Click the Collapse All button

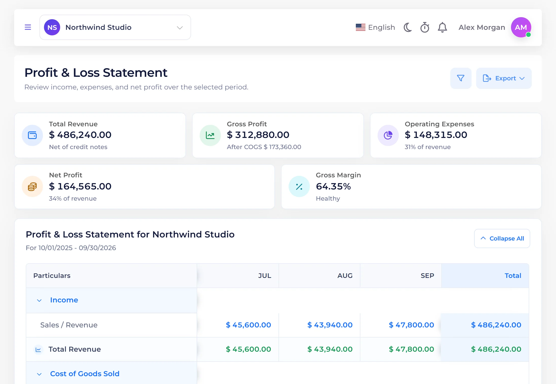point(502,238)
